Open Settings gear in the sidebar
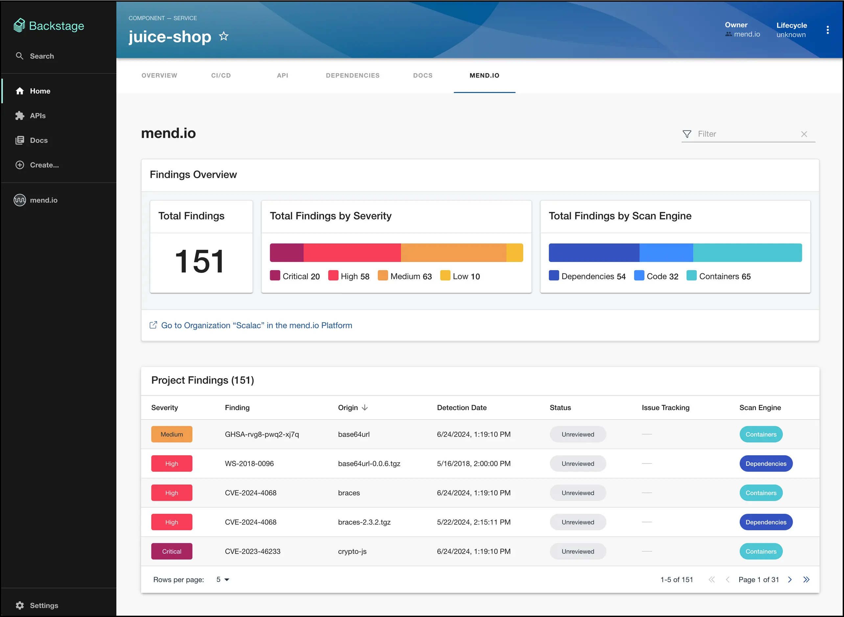Viewport: 844px width, 617px height. click(20, 606)
